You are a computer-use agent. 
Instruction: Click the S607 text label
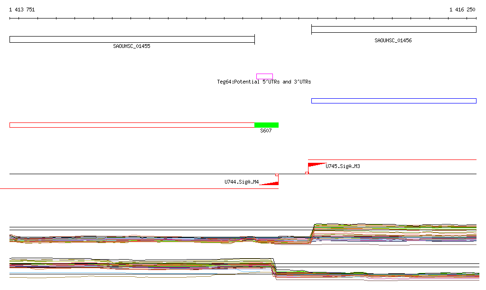[266, 131]
